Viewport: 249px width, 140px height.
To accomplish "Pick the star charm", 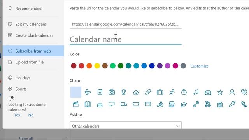I will [x=220, y=92].
